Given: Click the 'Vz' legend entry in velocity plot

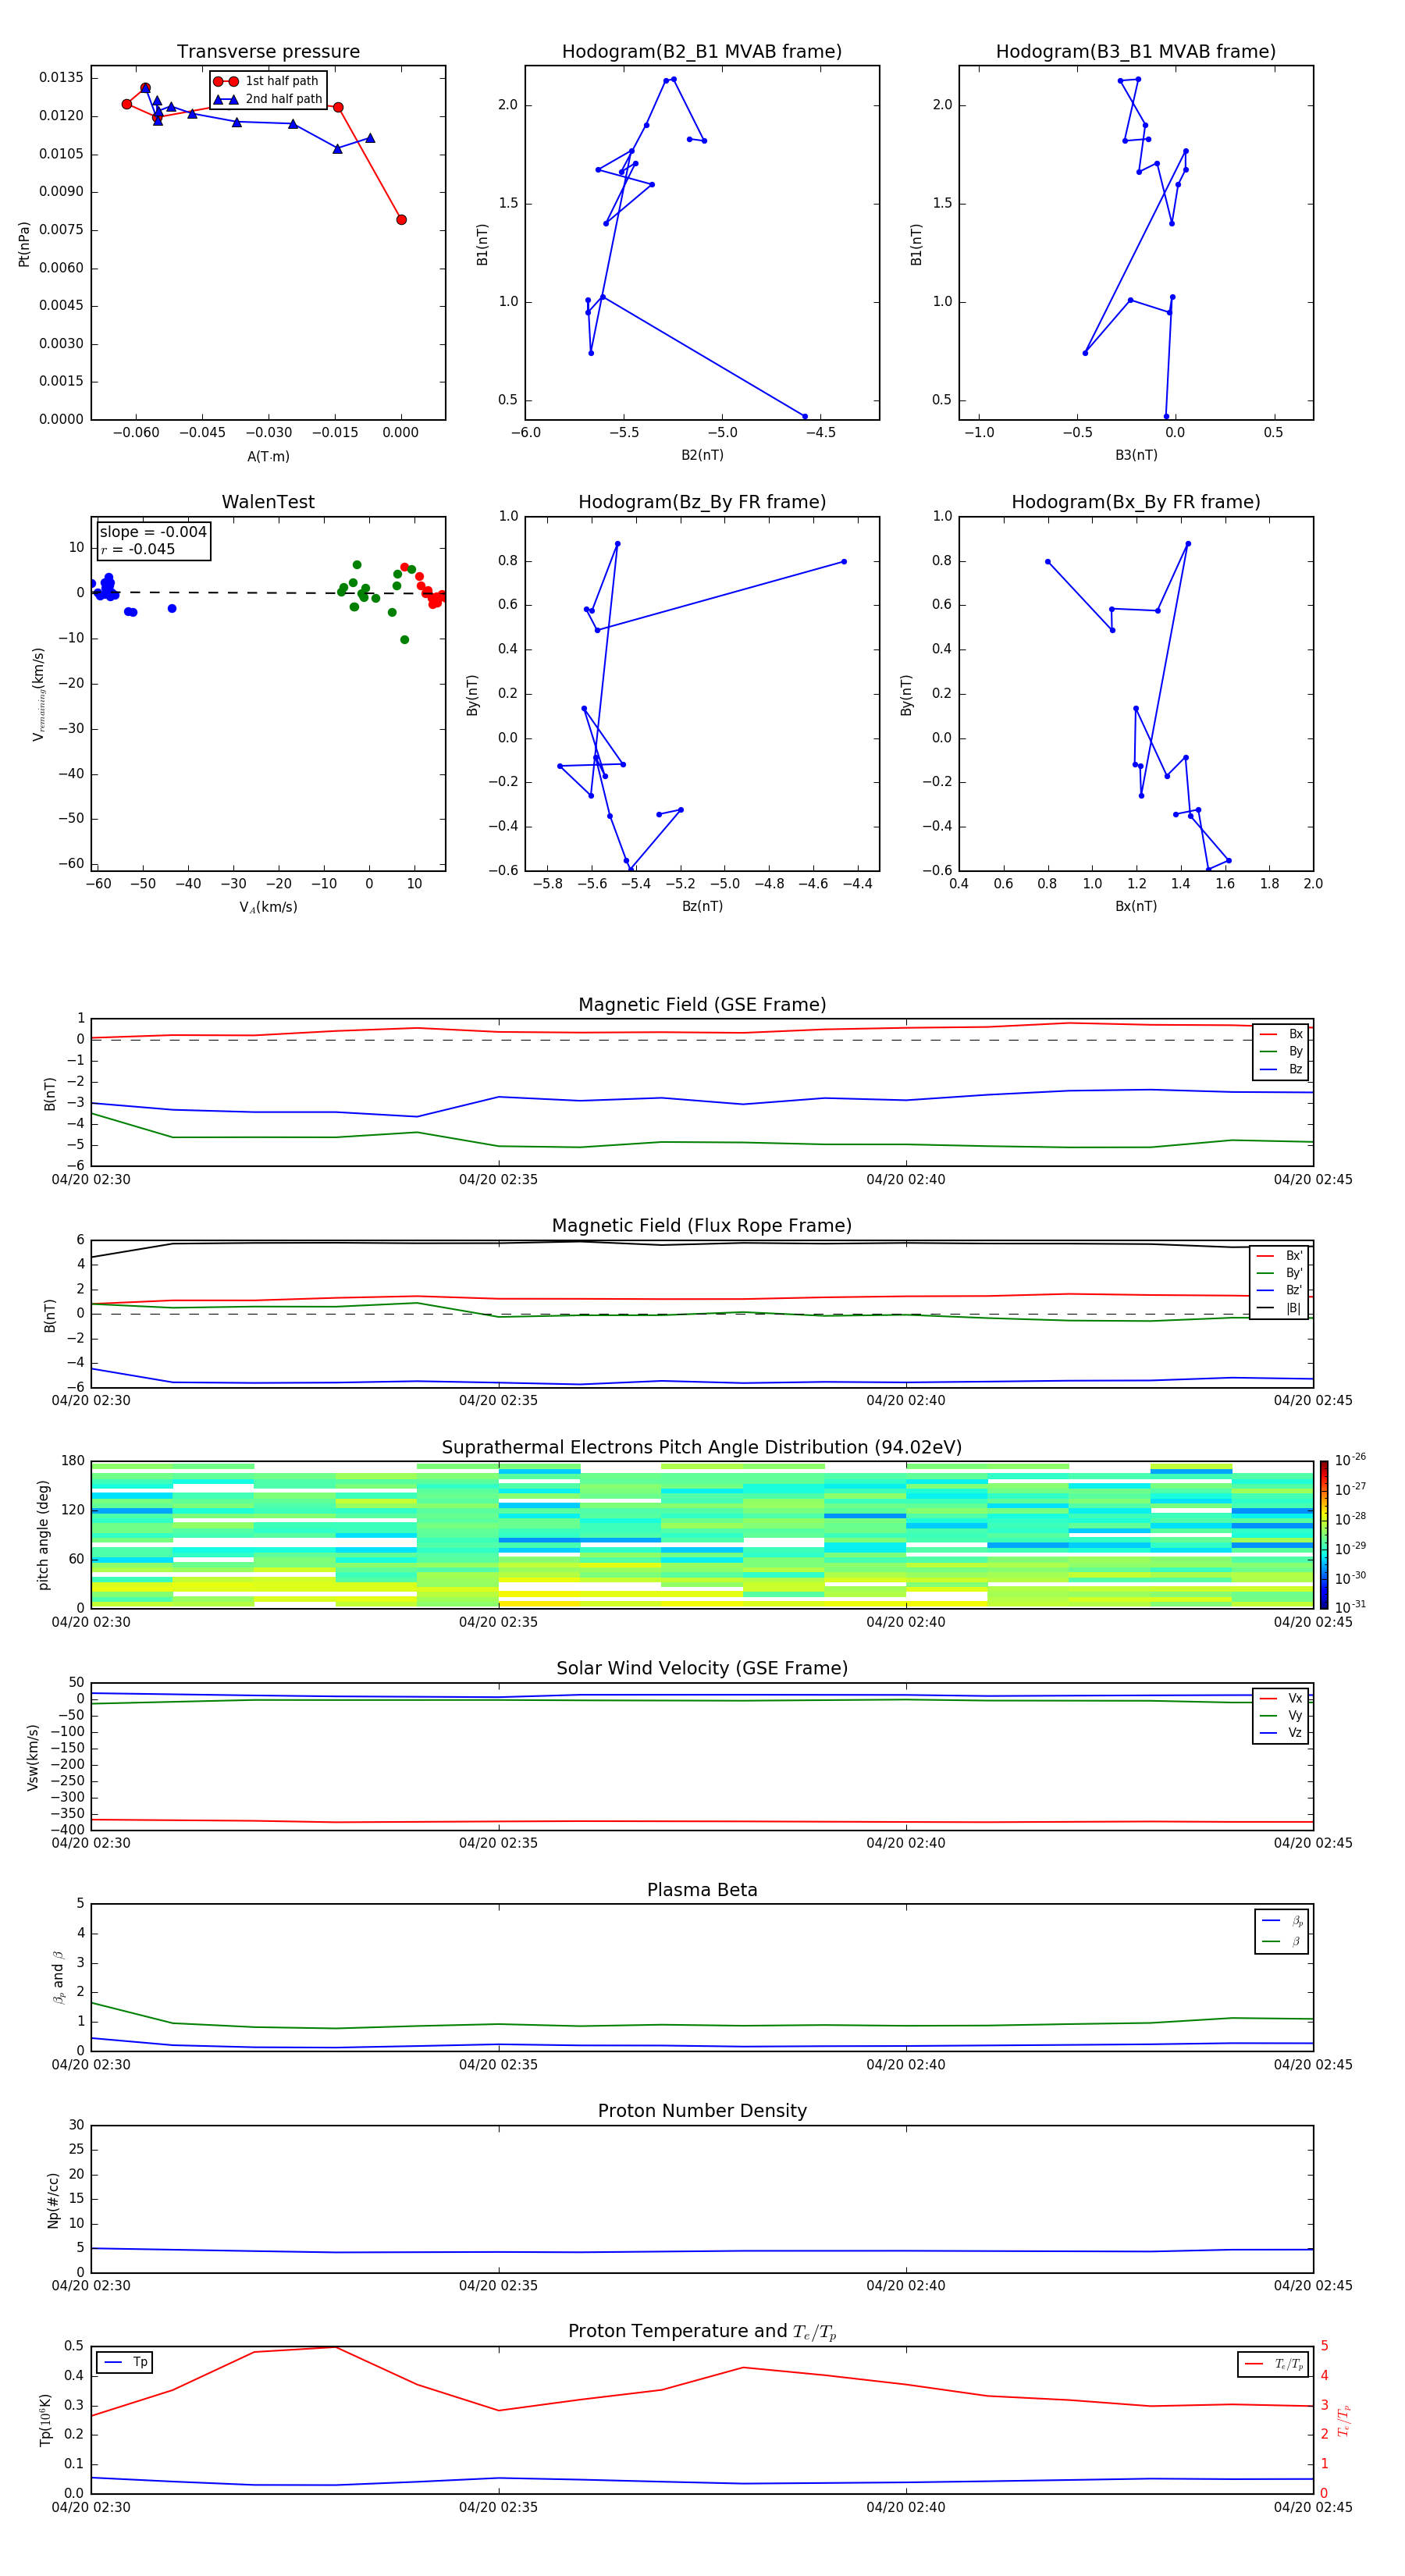Looking at the screenshot, I should tap(1281, 1733).
